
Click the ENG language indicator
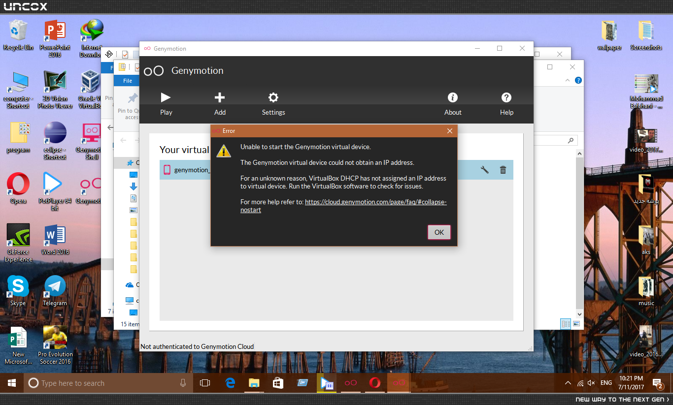coord(606,383)
